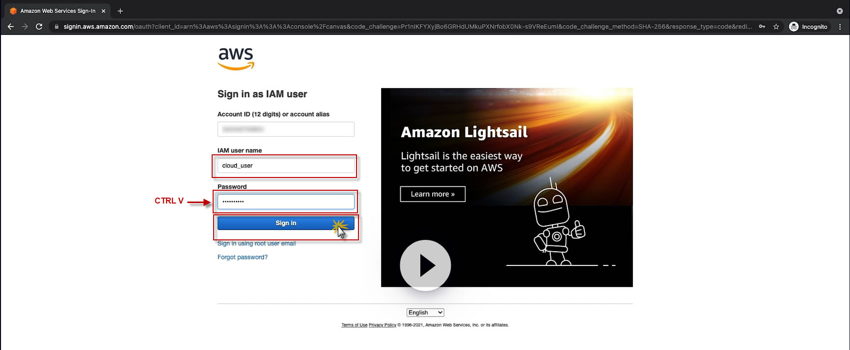Open the Privacy Policy link
Viewport: 850px width, 350px height.
click(383, 325)
